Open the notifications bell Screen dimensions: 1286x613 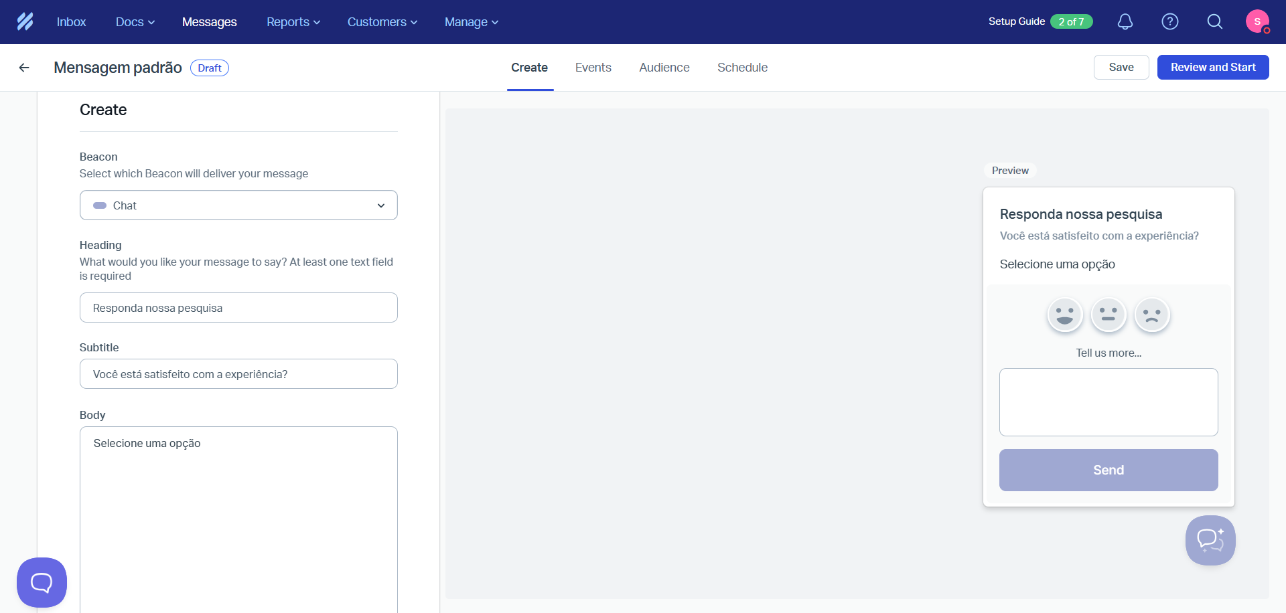(1125, 21)
